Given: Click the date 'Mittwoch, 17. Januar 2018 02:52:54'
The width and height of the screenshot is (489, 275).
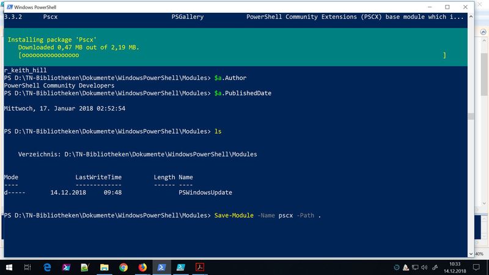Looking at the screenshot, I should 65,109.
